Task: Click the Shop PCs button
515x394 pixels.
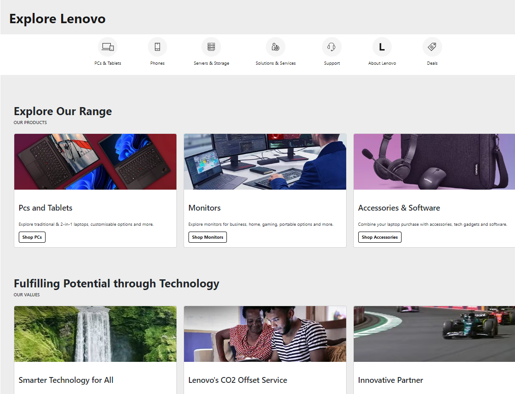Action: click(x=32, y=237)
